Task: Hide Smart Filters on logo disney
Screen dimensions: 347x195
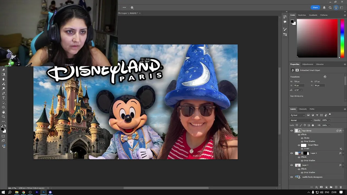Action: tap(299, 145)
